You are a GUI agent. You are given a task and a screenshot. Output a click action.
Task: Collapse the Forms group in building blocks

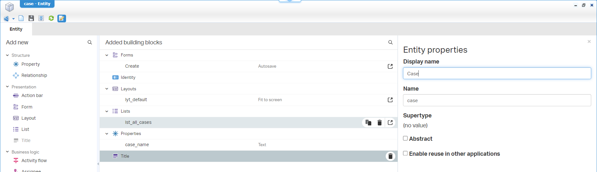(107, 55)
